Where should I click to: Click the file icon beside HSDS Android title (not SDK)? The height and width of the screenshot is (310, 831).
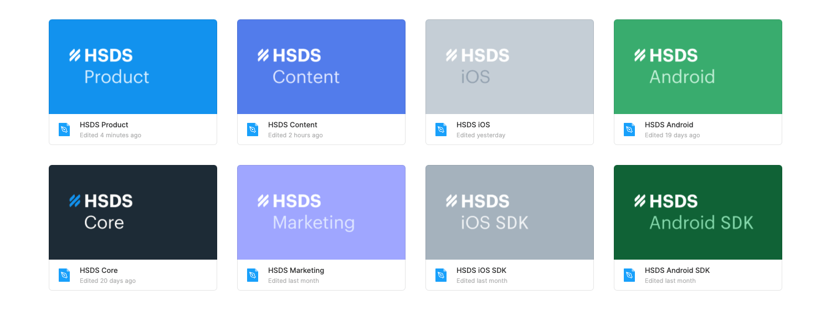tap(629, 130)
